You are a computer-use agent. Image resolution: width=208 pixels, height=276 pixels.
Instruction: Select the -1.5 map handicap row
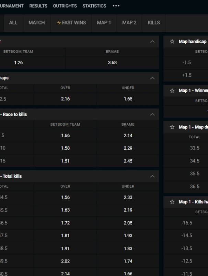(187, 63)
